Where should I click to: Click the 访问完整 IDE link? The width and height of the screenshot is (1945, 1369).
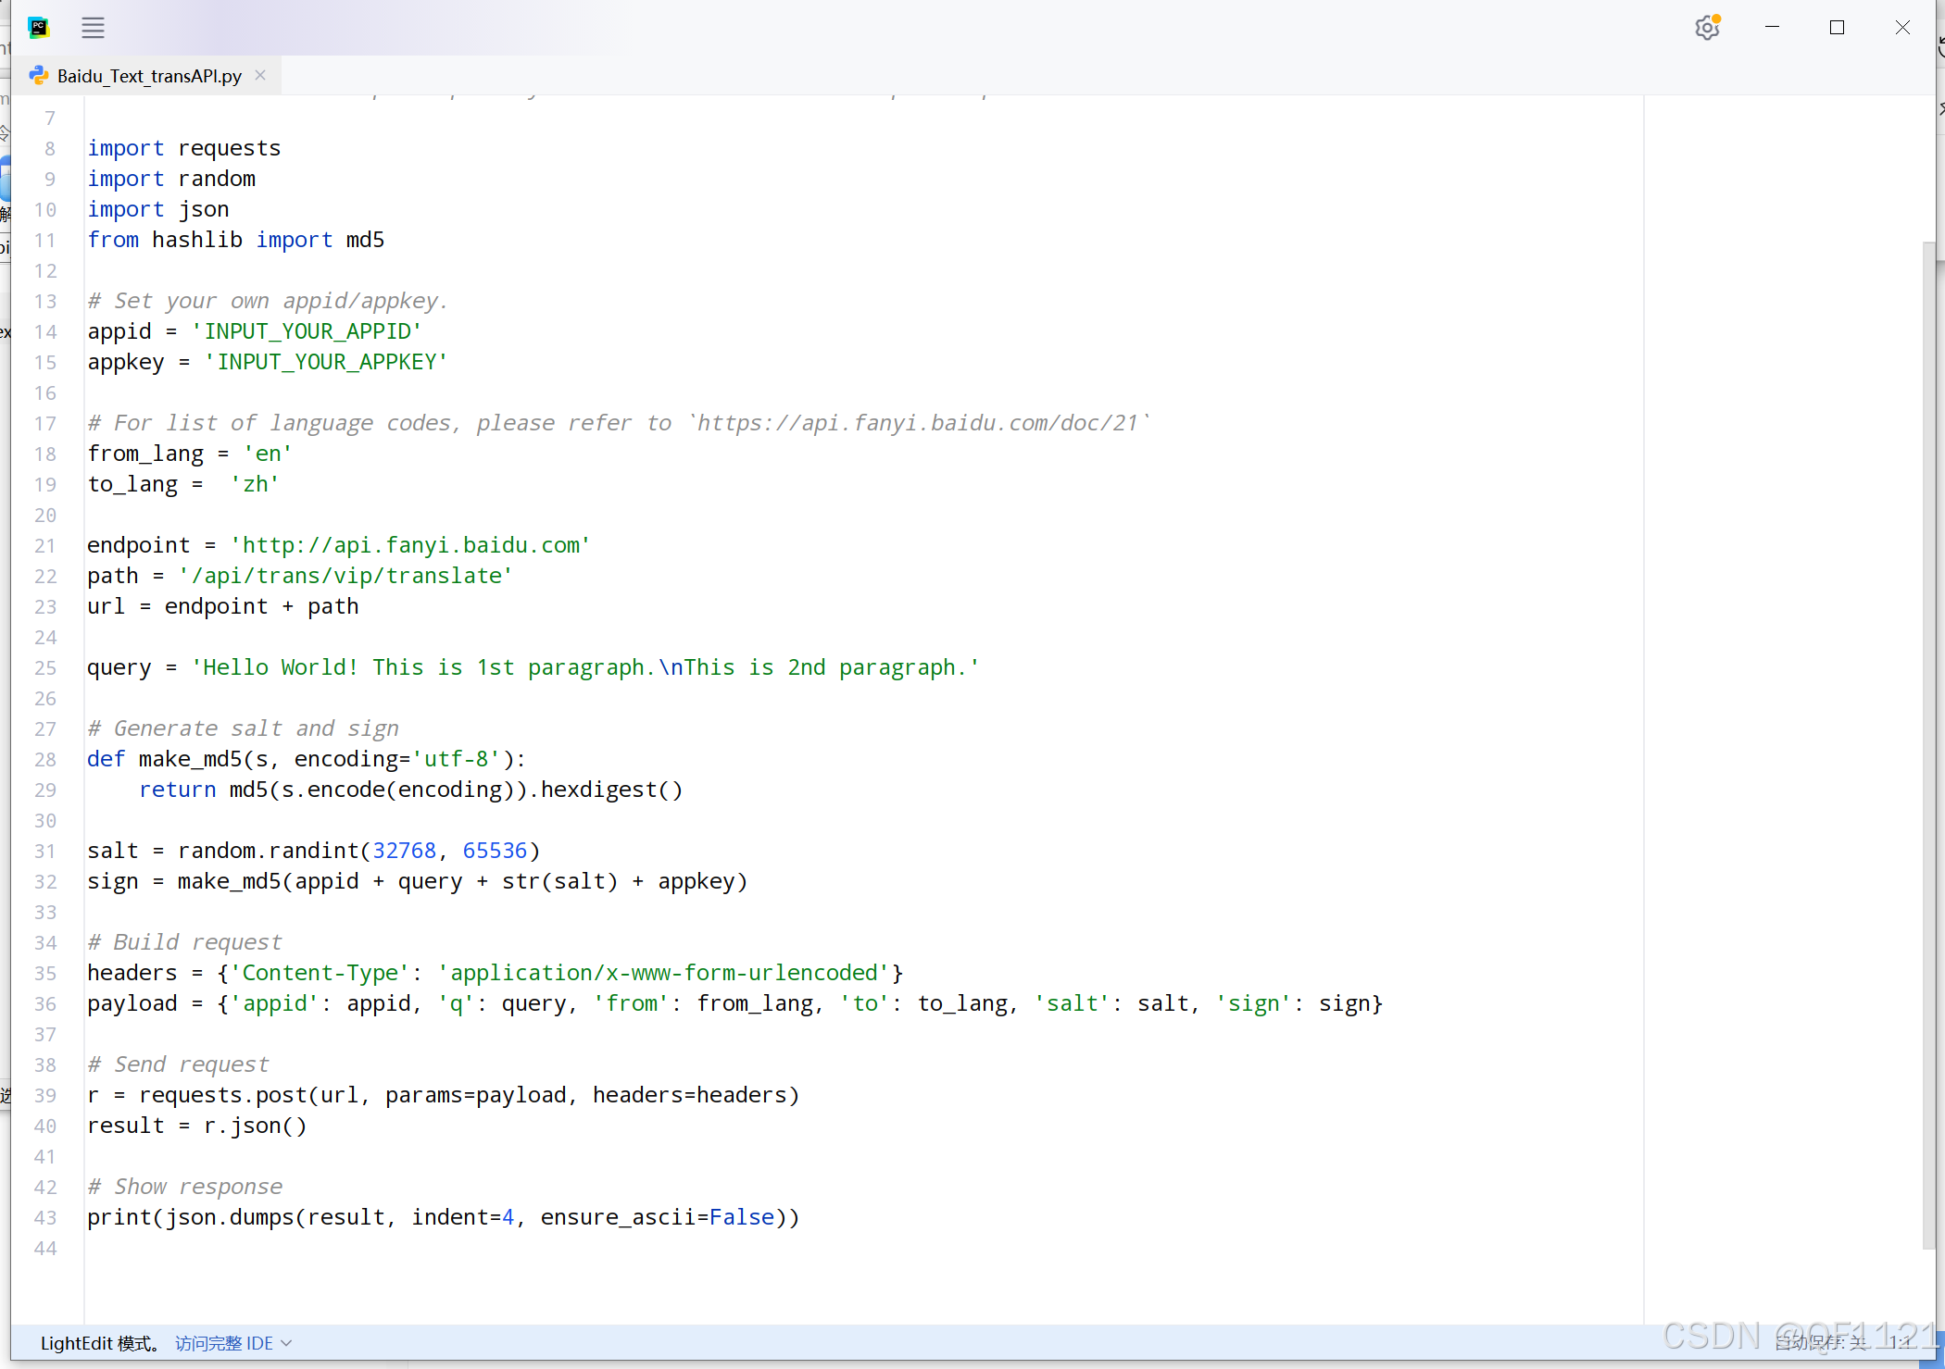pyautogui.click(x=223, y=1343)
